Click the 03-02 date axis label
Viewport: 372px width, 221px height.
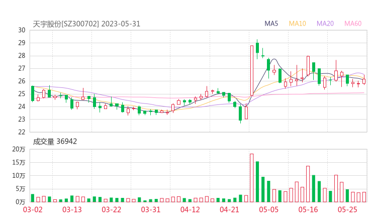[33, 209]
